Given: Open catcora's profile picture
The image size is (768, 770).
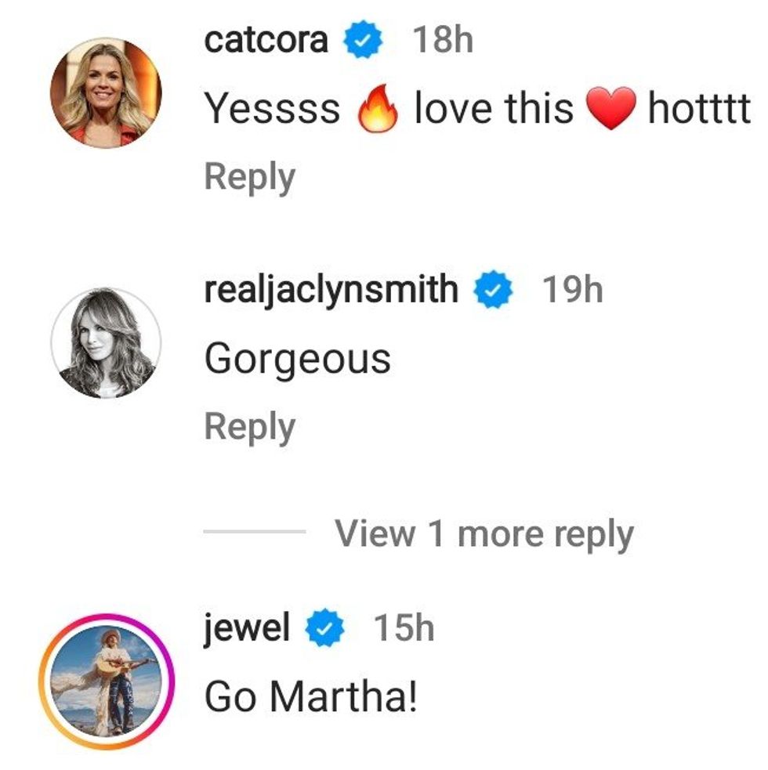Looking at the screenshot, I should tap(105, 92).
